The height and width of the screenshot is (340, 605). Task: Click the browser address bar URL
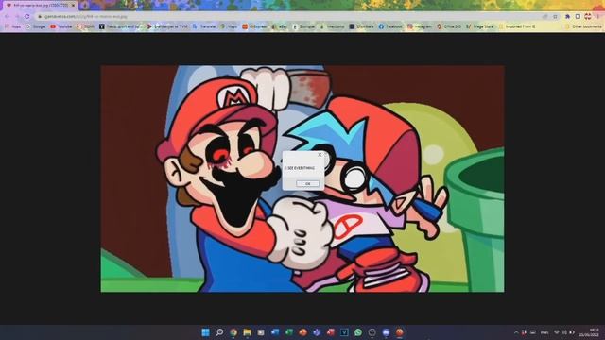tap(86, 17)
